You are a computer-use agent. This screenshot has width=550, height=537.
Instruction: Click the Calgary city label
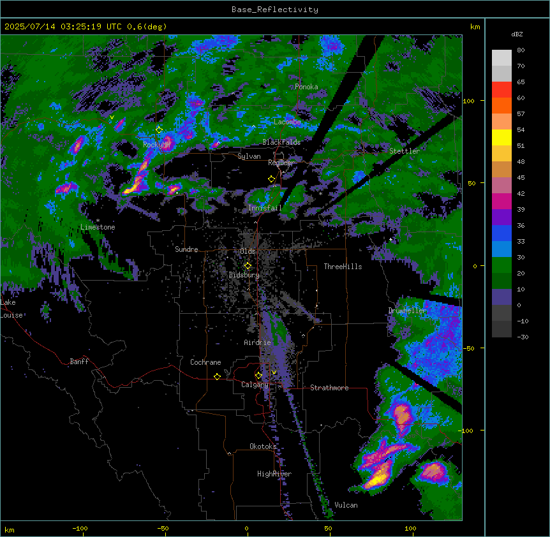255,385
